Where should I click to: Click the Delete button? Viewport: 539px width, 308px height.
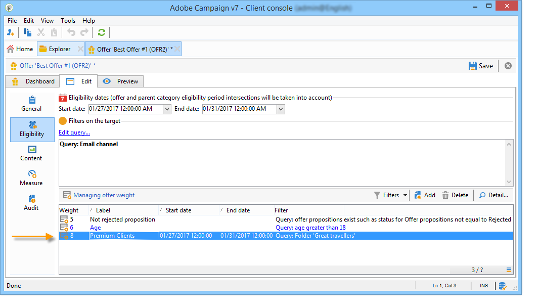click(x=455, y=195)
